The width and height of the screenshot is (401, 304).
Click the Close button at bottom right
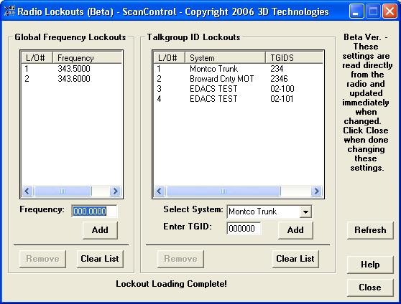(370, 288)
